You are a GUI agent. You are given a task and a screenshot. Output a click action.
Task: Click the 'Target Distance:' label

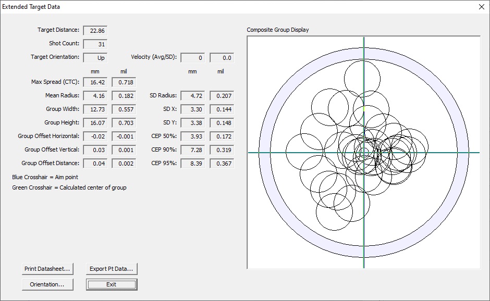(x=58, y=30)
